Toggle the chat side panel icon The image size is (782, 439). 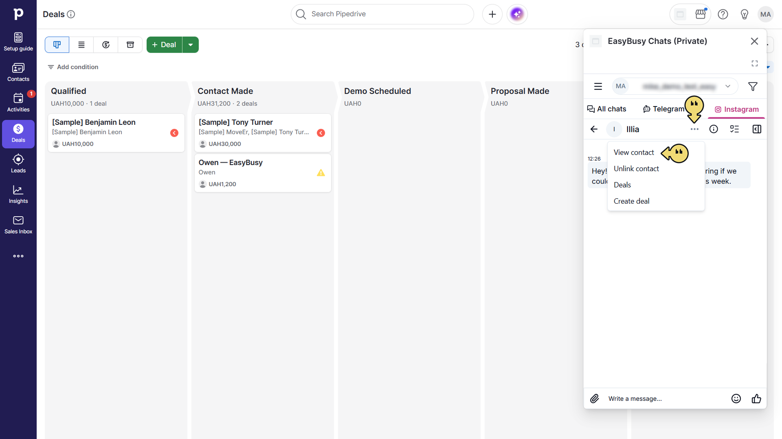[757, 129]
